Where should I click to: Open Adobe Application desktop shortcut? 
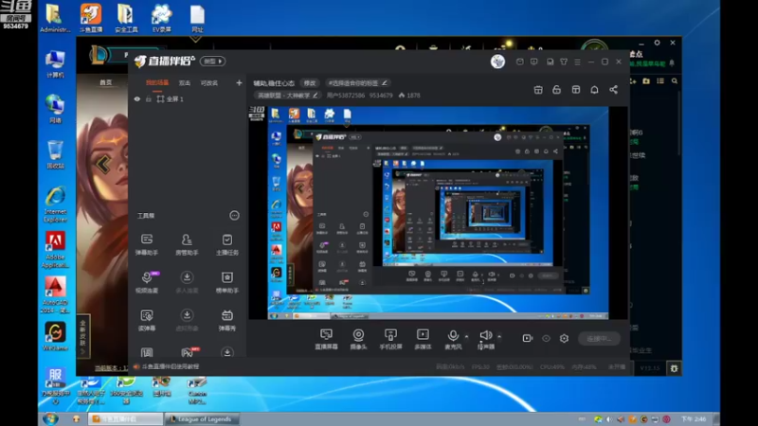click(x=55, y=250)
